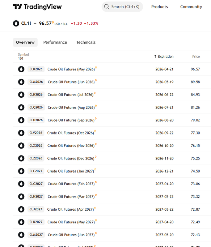This screenshot has width=211, height=247.
Task: Switch to the Performance tab
Action: tap(55, 42)
